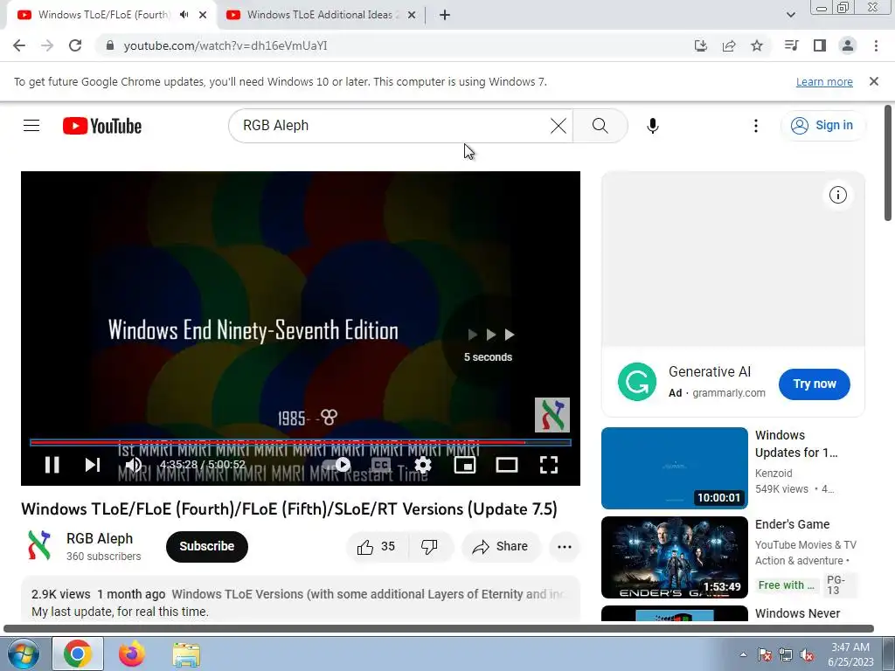Seek on the video progress bar
The image size is (895, 671).
tap(301, 442)
